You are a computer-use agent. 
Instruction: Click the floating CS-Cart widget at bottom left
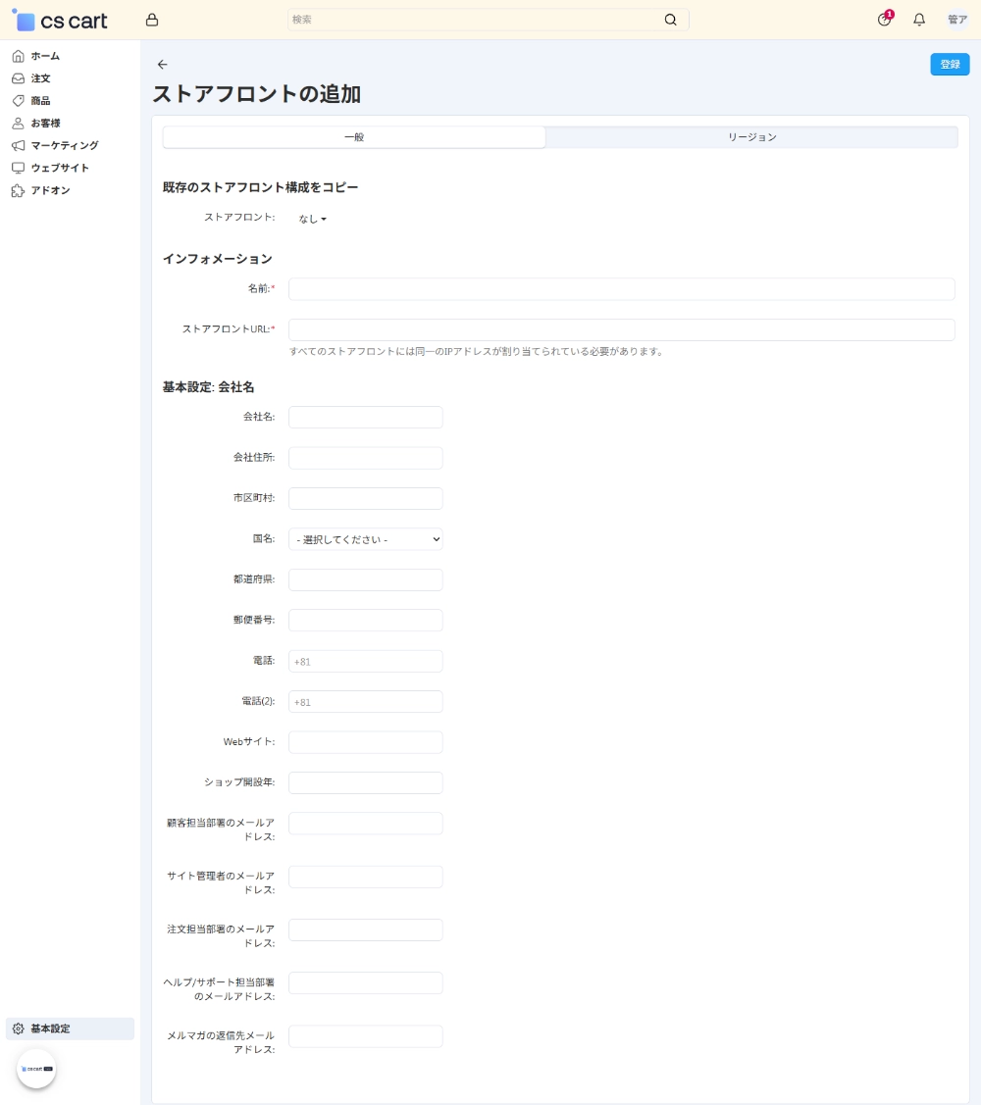pos(36,1069)
